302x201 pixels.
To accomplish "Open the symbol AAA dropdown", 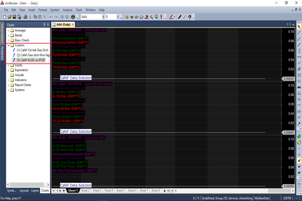I will (103, 17).
